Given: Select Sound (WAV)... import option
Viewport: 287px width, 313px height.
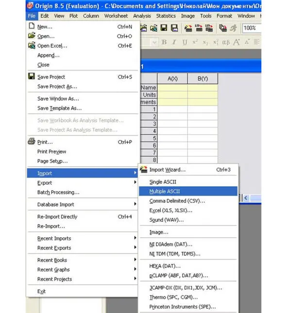Looking at the screenshot, I should click(188, 220).
